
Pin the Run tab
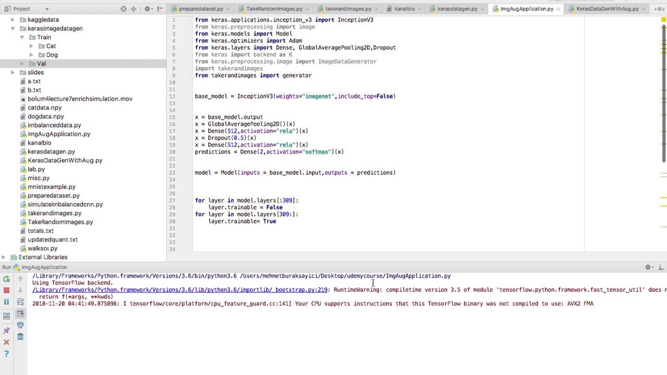point(6,330)
